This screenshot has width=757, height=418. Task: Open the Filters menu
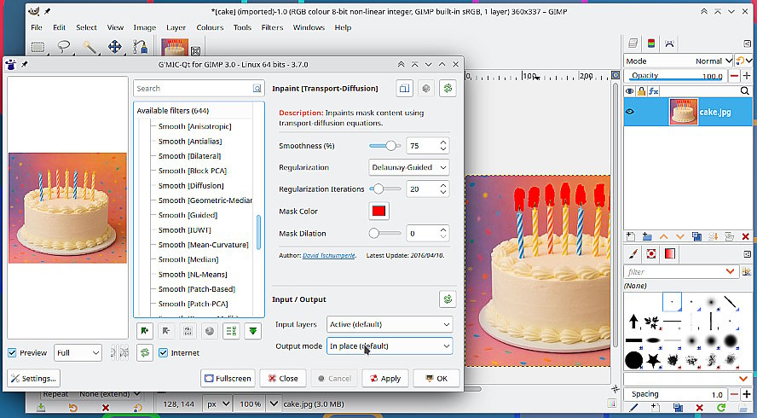272,27
